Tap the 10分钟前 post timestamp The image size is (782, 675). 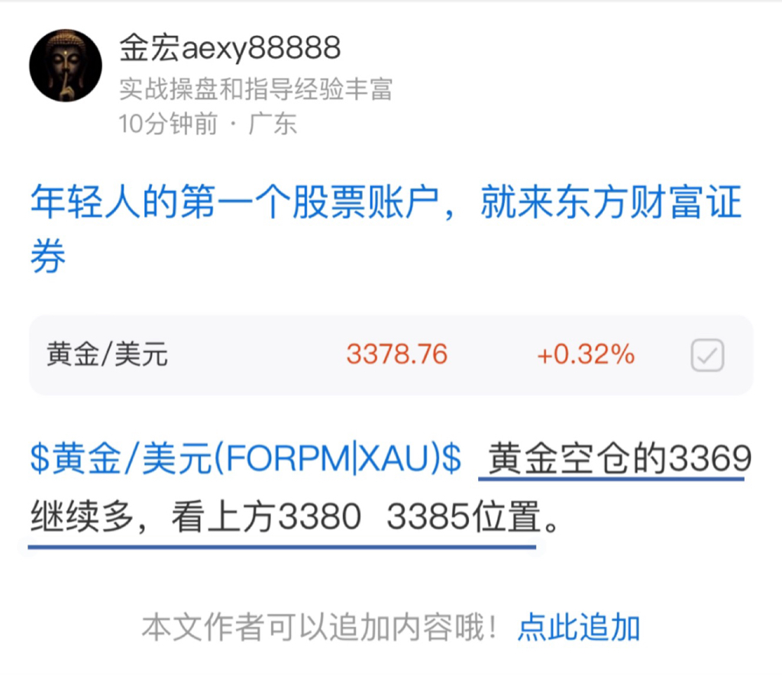point(168,124)
